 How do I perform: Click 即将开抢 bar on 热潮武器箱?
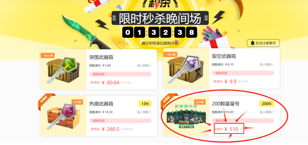click(x=120, y=120)
